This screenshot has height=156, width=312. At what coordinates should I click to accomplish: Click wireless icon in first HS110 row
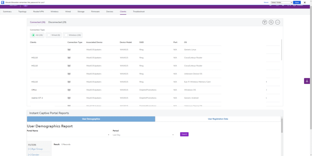click(x=69, y=58)
